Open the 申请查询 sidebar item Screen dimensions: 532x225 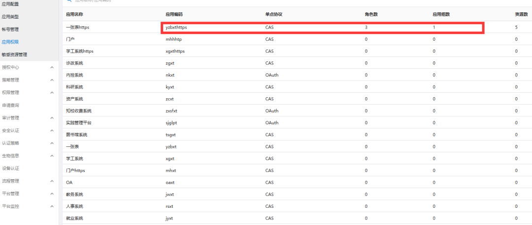point(10,105)
